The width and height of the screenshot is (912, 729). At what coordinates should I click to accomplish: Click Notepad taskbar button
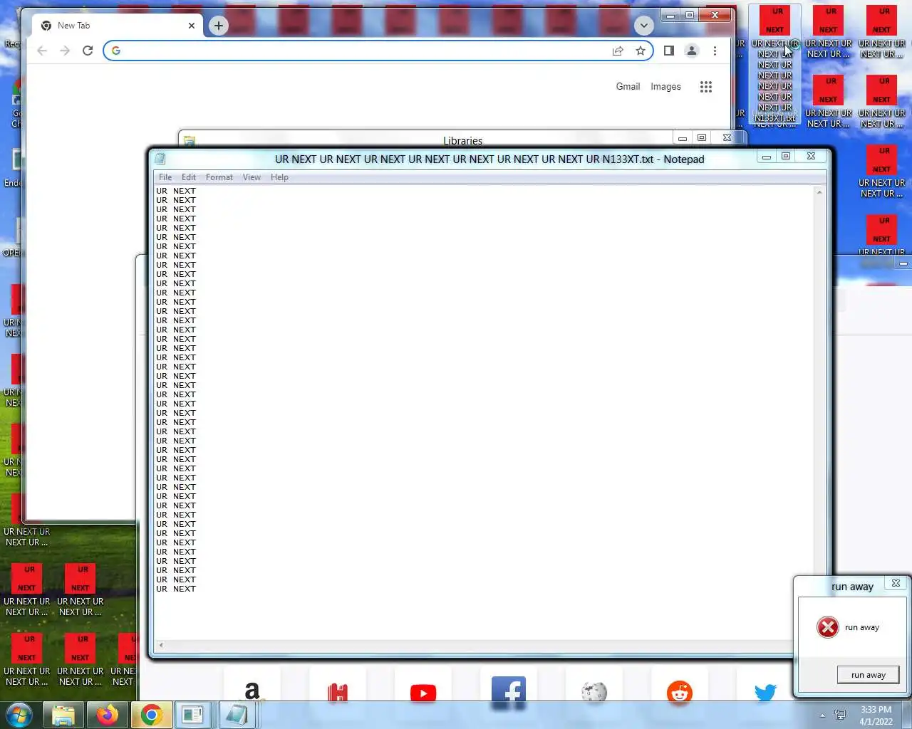(x=237, y=715)
